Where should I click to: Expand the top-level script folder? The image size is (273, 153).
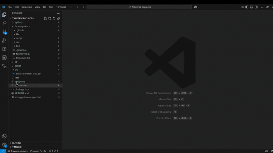click(35, 66)
